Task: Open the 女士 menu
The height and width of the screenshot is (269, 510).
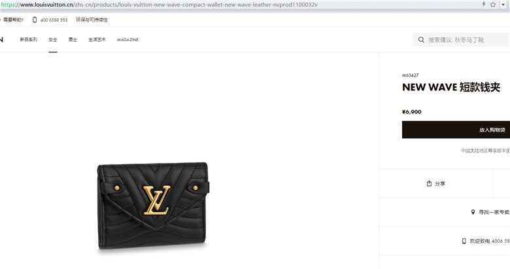Action: pos(53,40)
